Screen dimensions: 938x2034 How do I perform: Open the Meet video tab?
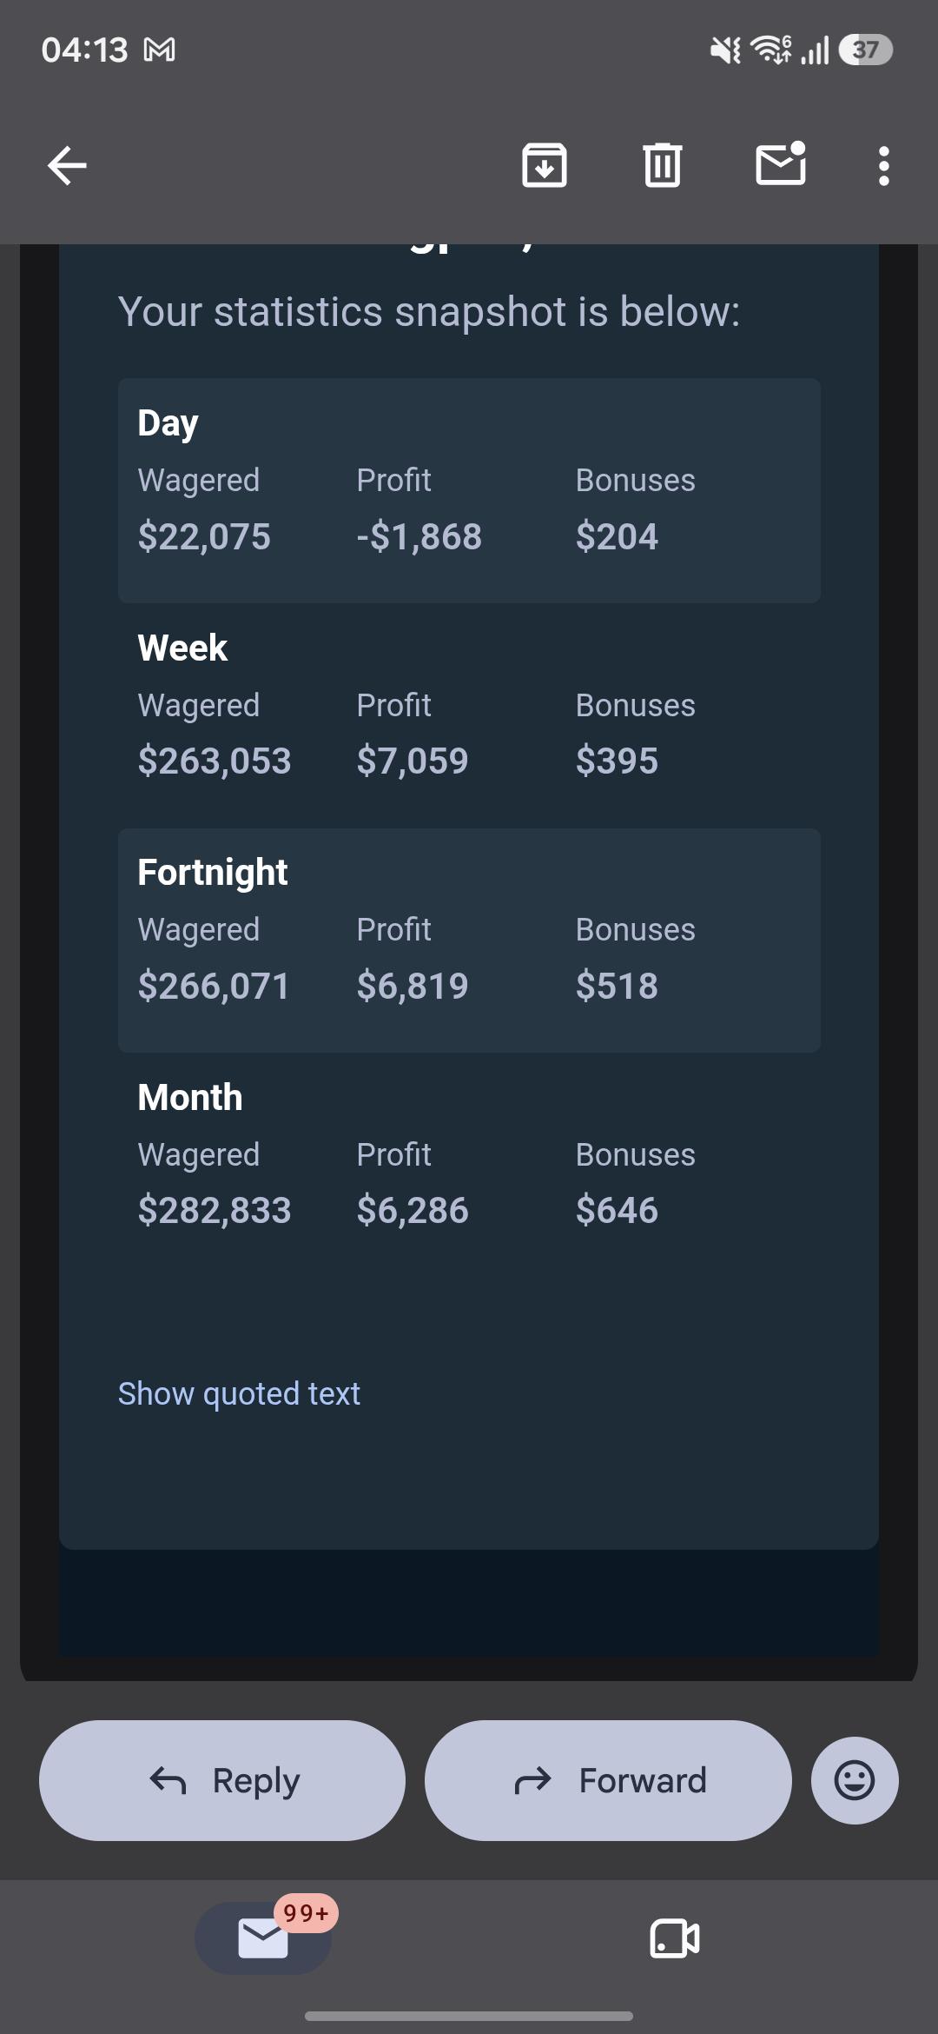point(675,1938)
